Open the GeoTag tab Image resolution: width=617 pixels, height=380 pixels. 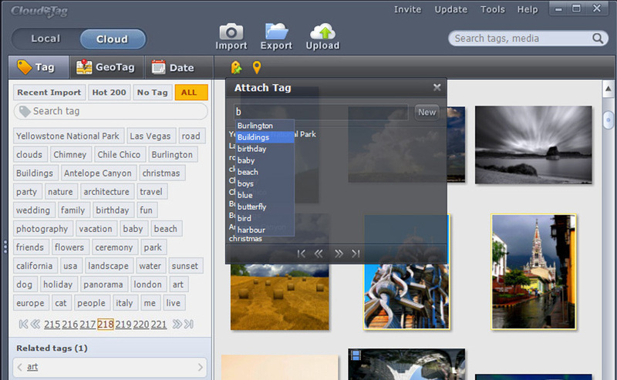point(106,67)
